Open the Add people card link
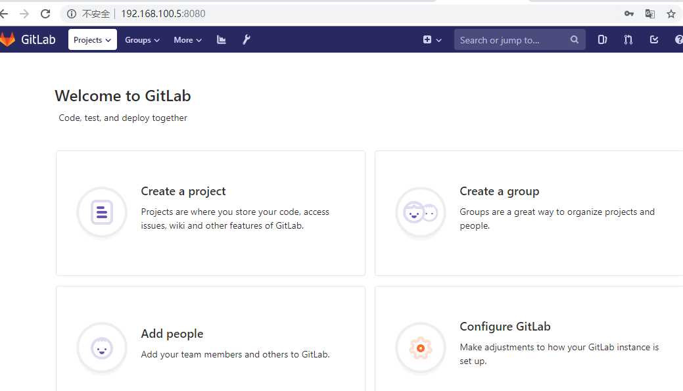The width and height of the screenshot is (683, 391). 210,338
